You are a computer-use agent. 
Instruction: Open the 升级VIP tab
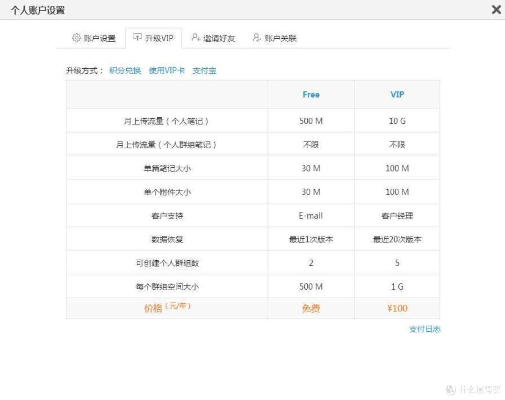[154, 38]
